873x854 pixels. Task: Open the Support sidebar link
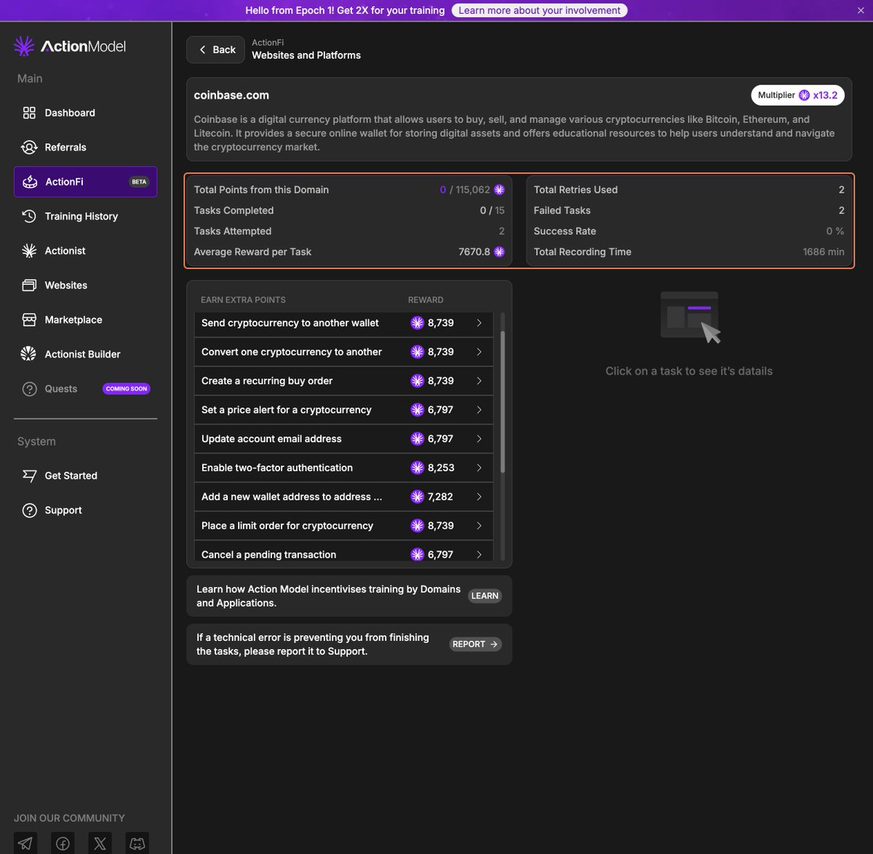(x=85, y=511)
